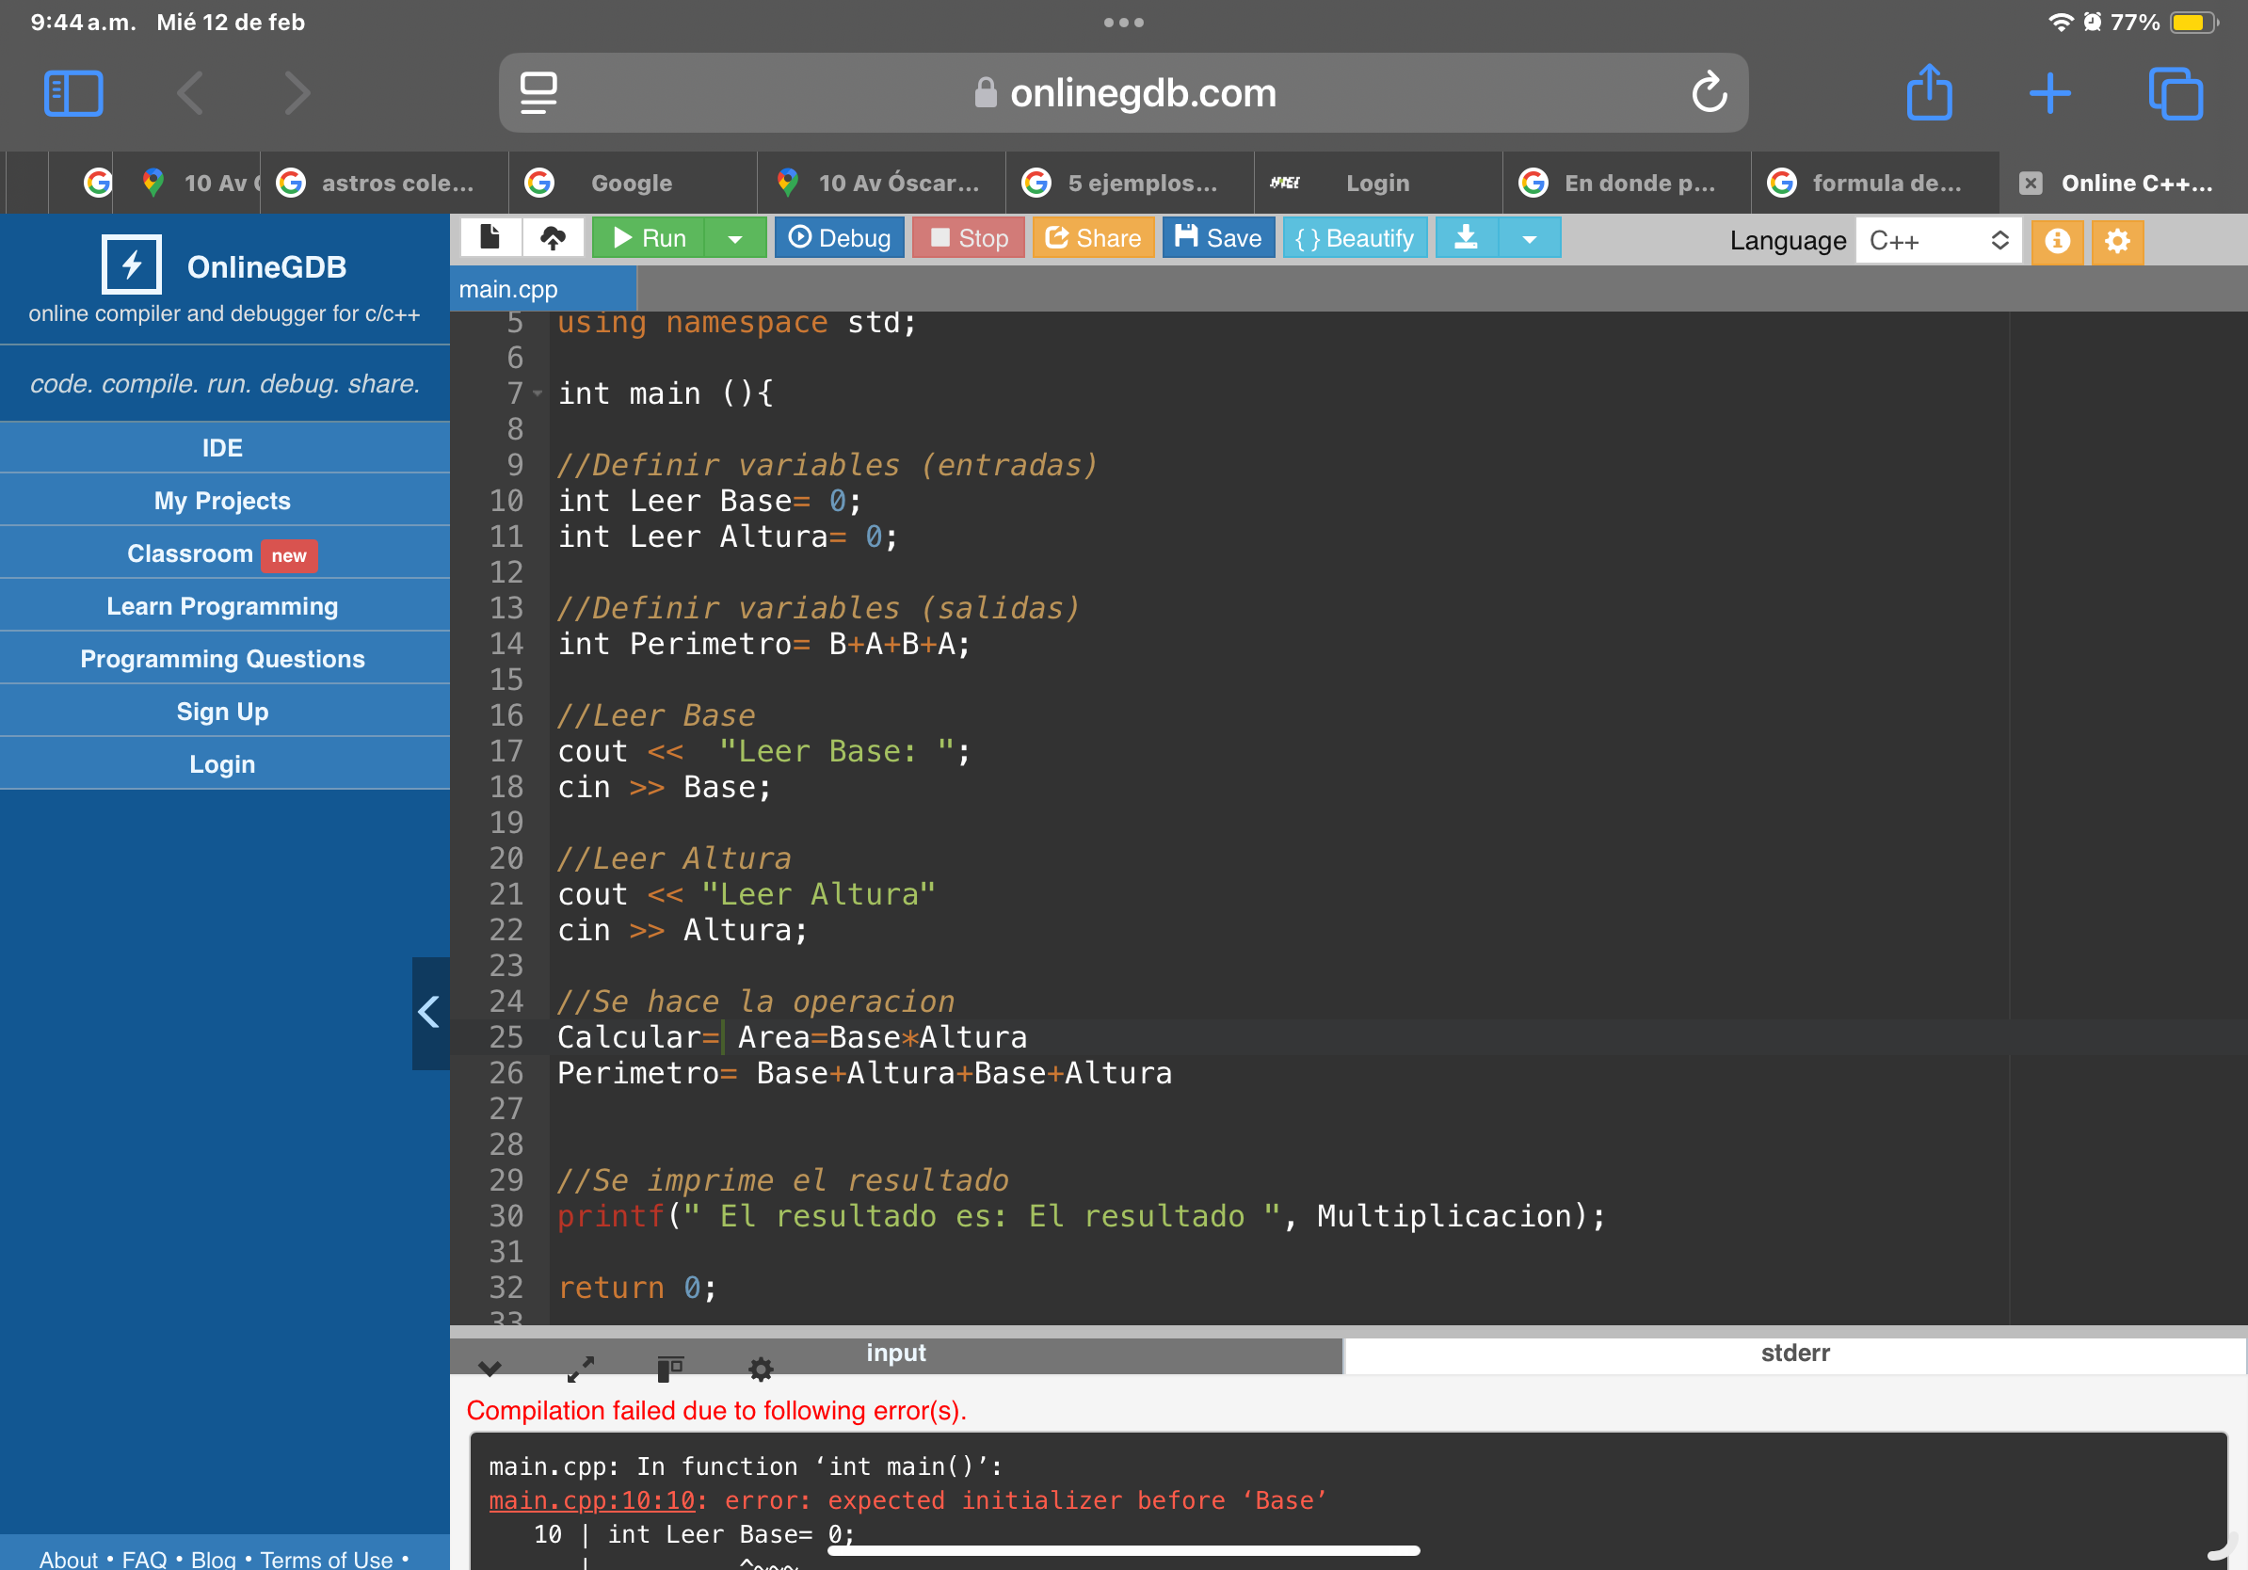
Task: Click the console horizontal scrollbar
Action: 1124,1550
